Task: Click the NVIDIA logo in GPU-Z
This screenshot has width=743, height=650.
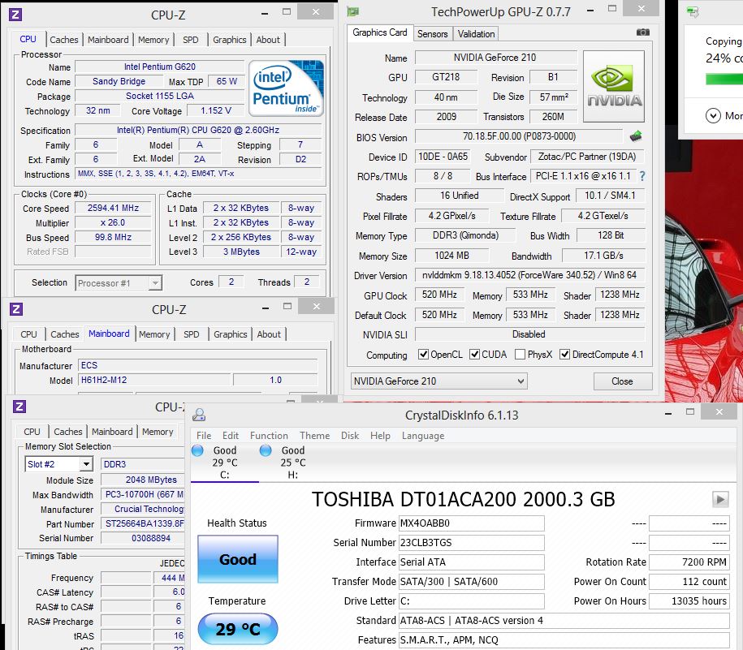Action: tap(614, 87)
